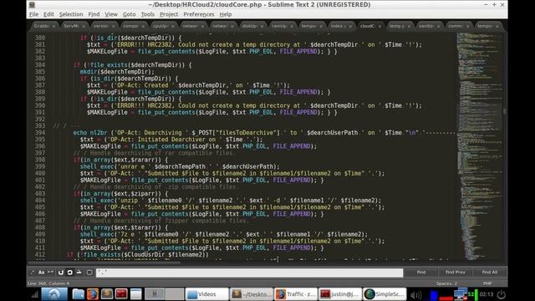The width and height of the screenshot is (535, 301).
Task: Toggle wrap-around search option
Action: (x=70, y=273)
